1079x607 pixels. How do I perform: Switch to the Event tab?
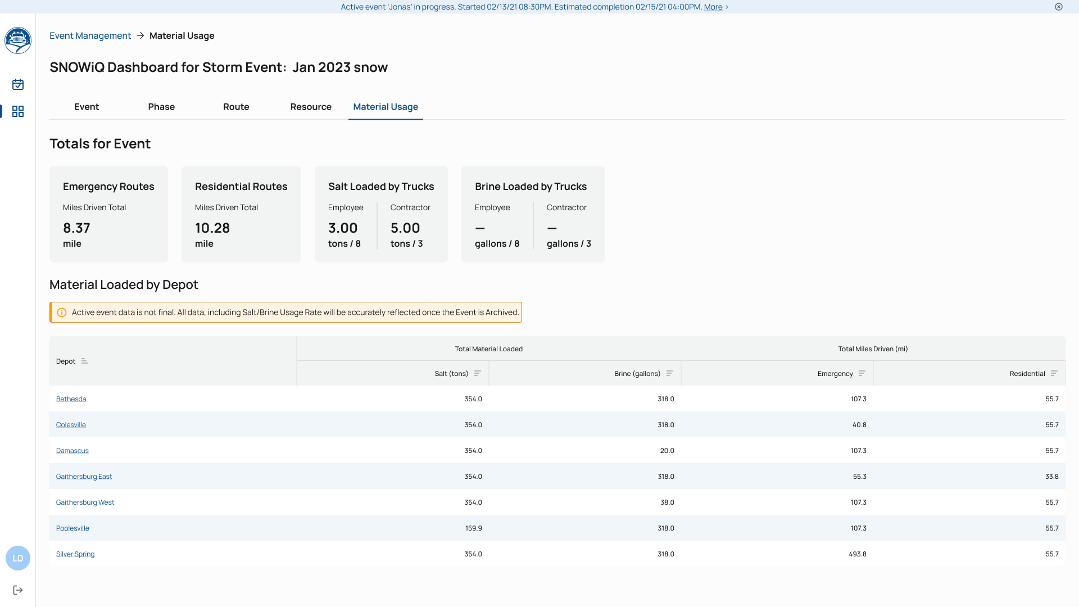pos(87,107)
